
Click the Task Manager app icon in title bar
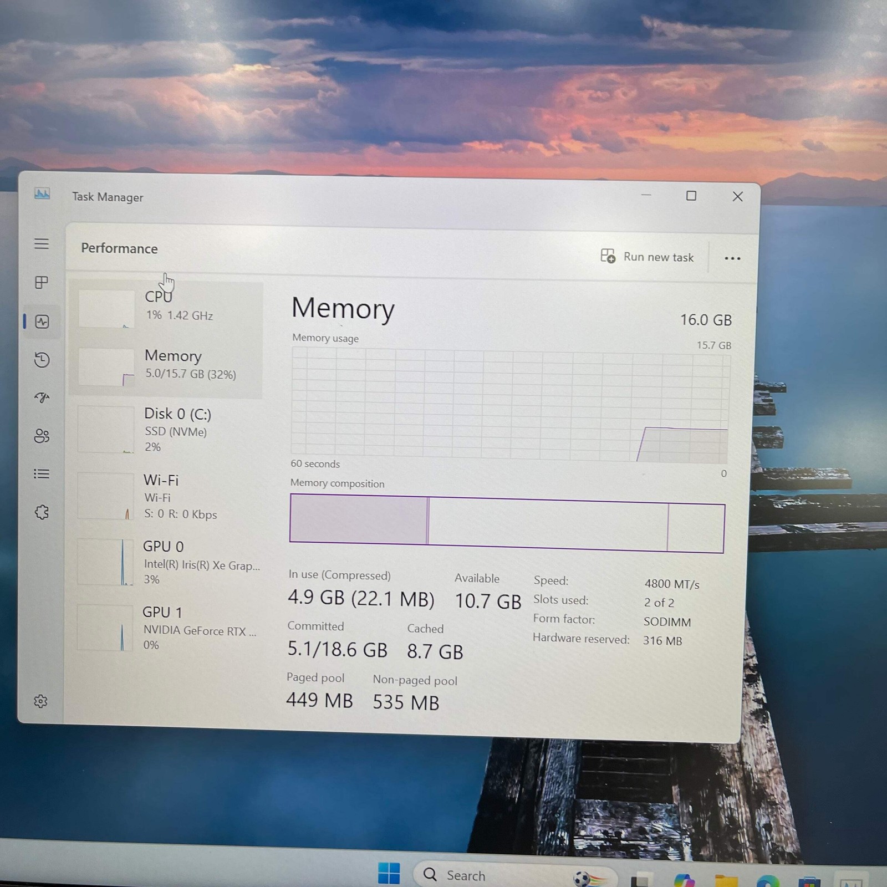tap(42, 194)
